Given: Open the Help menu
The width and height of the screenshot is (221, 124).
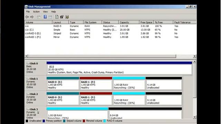Looking at the screenshot, I should click(x=54, y=12).
